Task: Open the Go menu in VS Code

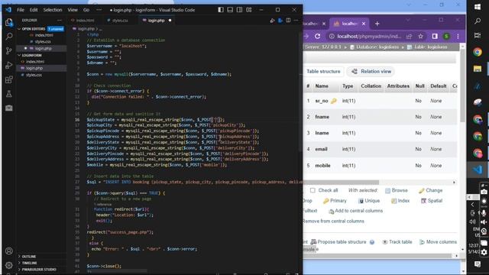Action: click(x=86, y=10)
